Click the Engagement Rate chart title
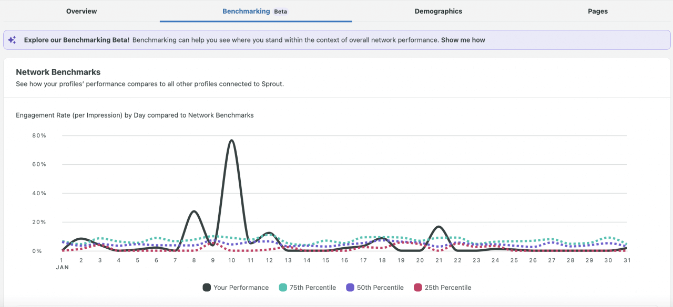The width and height of the screenshot is (673, 307). [x=134, y=115]
